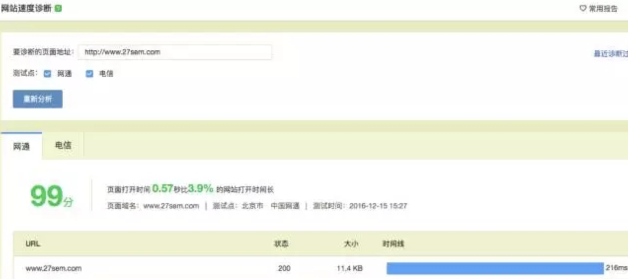Image resolution: width=628 pixels, height=279 pixels.
Task: Click the 大小 column header
Action: 351,244
